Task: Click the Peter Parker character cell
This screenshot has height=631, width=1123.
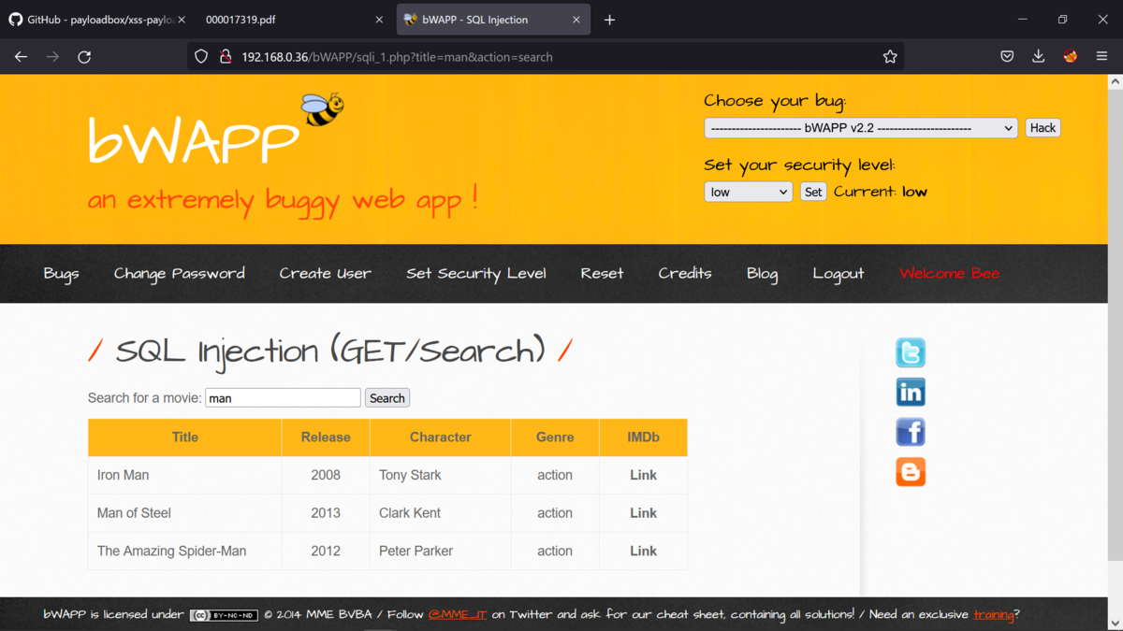Action: click(441, 552)
